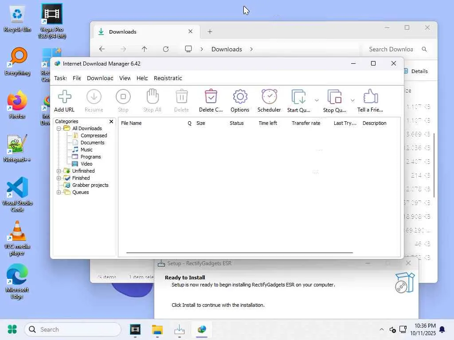Click the Windows Start button
The width and height of the screenshot is (454, 340).
(x=12, y=329)
